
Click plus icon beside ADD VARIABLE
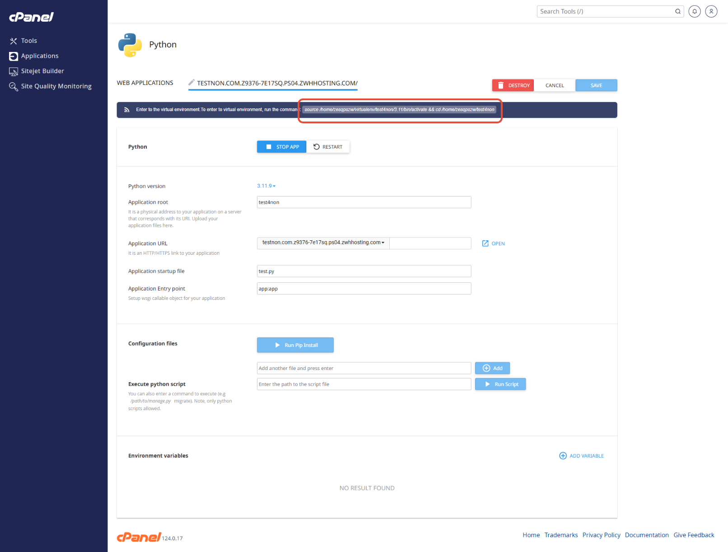coord(563,456)
